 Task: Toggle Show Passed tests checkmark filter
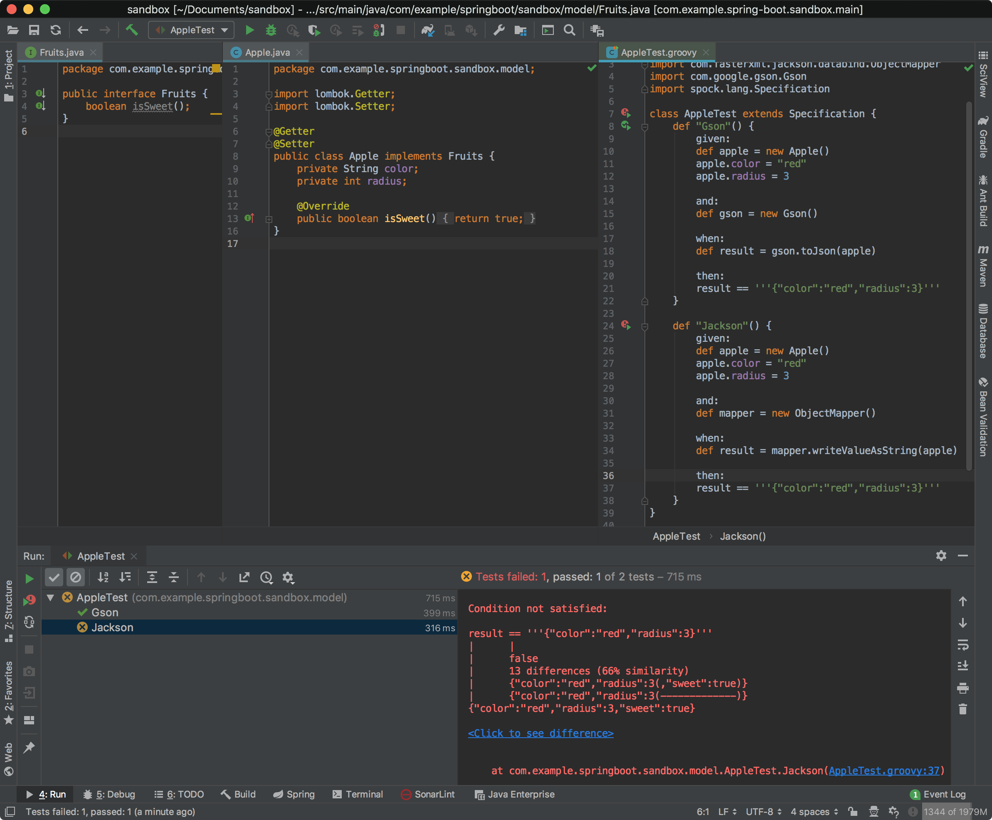coord(54,577)
